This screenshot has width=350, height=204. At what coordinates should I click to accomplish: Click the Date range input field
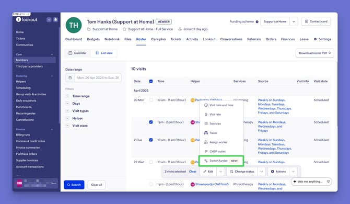[98, 78]
